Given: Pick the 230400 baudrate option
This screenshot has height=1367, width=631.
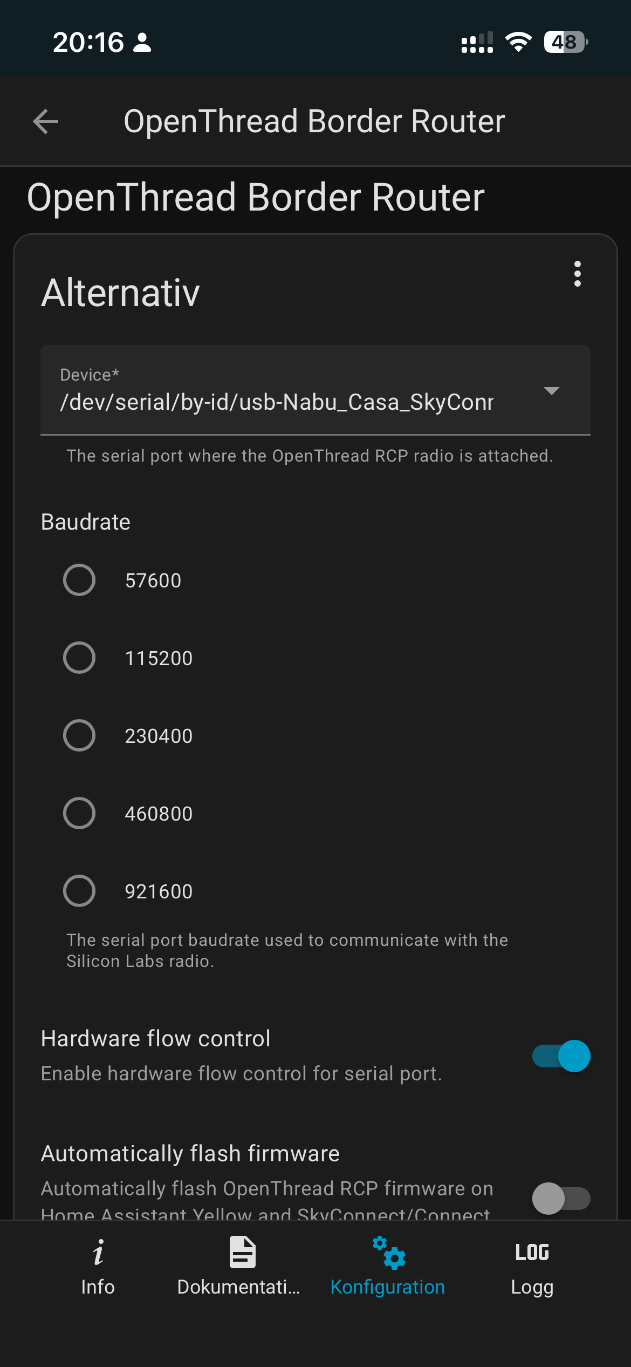Looking at the screenshot, I should 79,735.
